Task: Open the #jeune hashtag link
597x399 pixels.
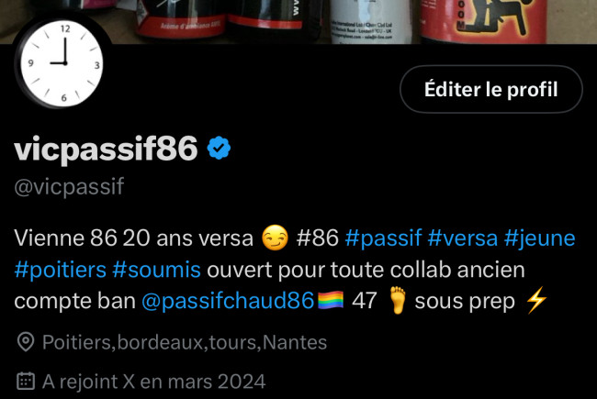Action: [x=539, y=238]
